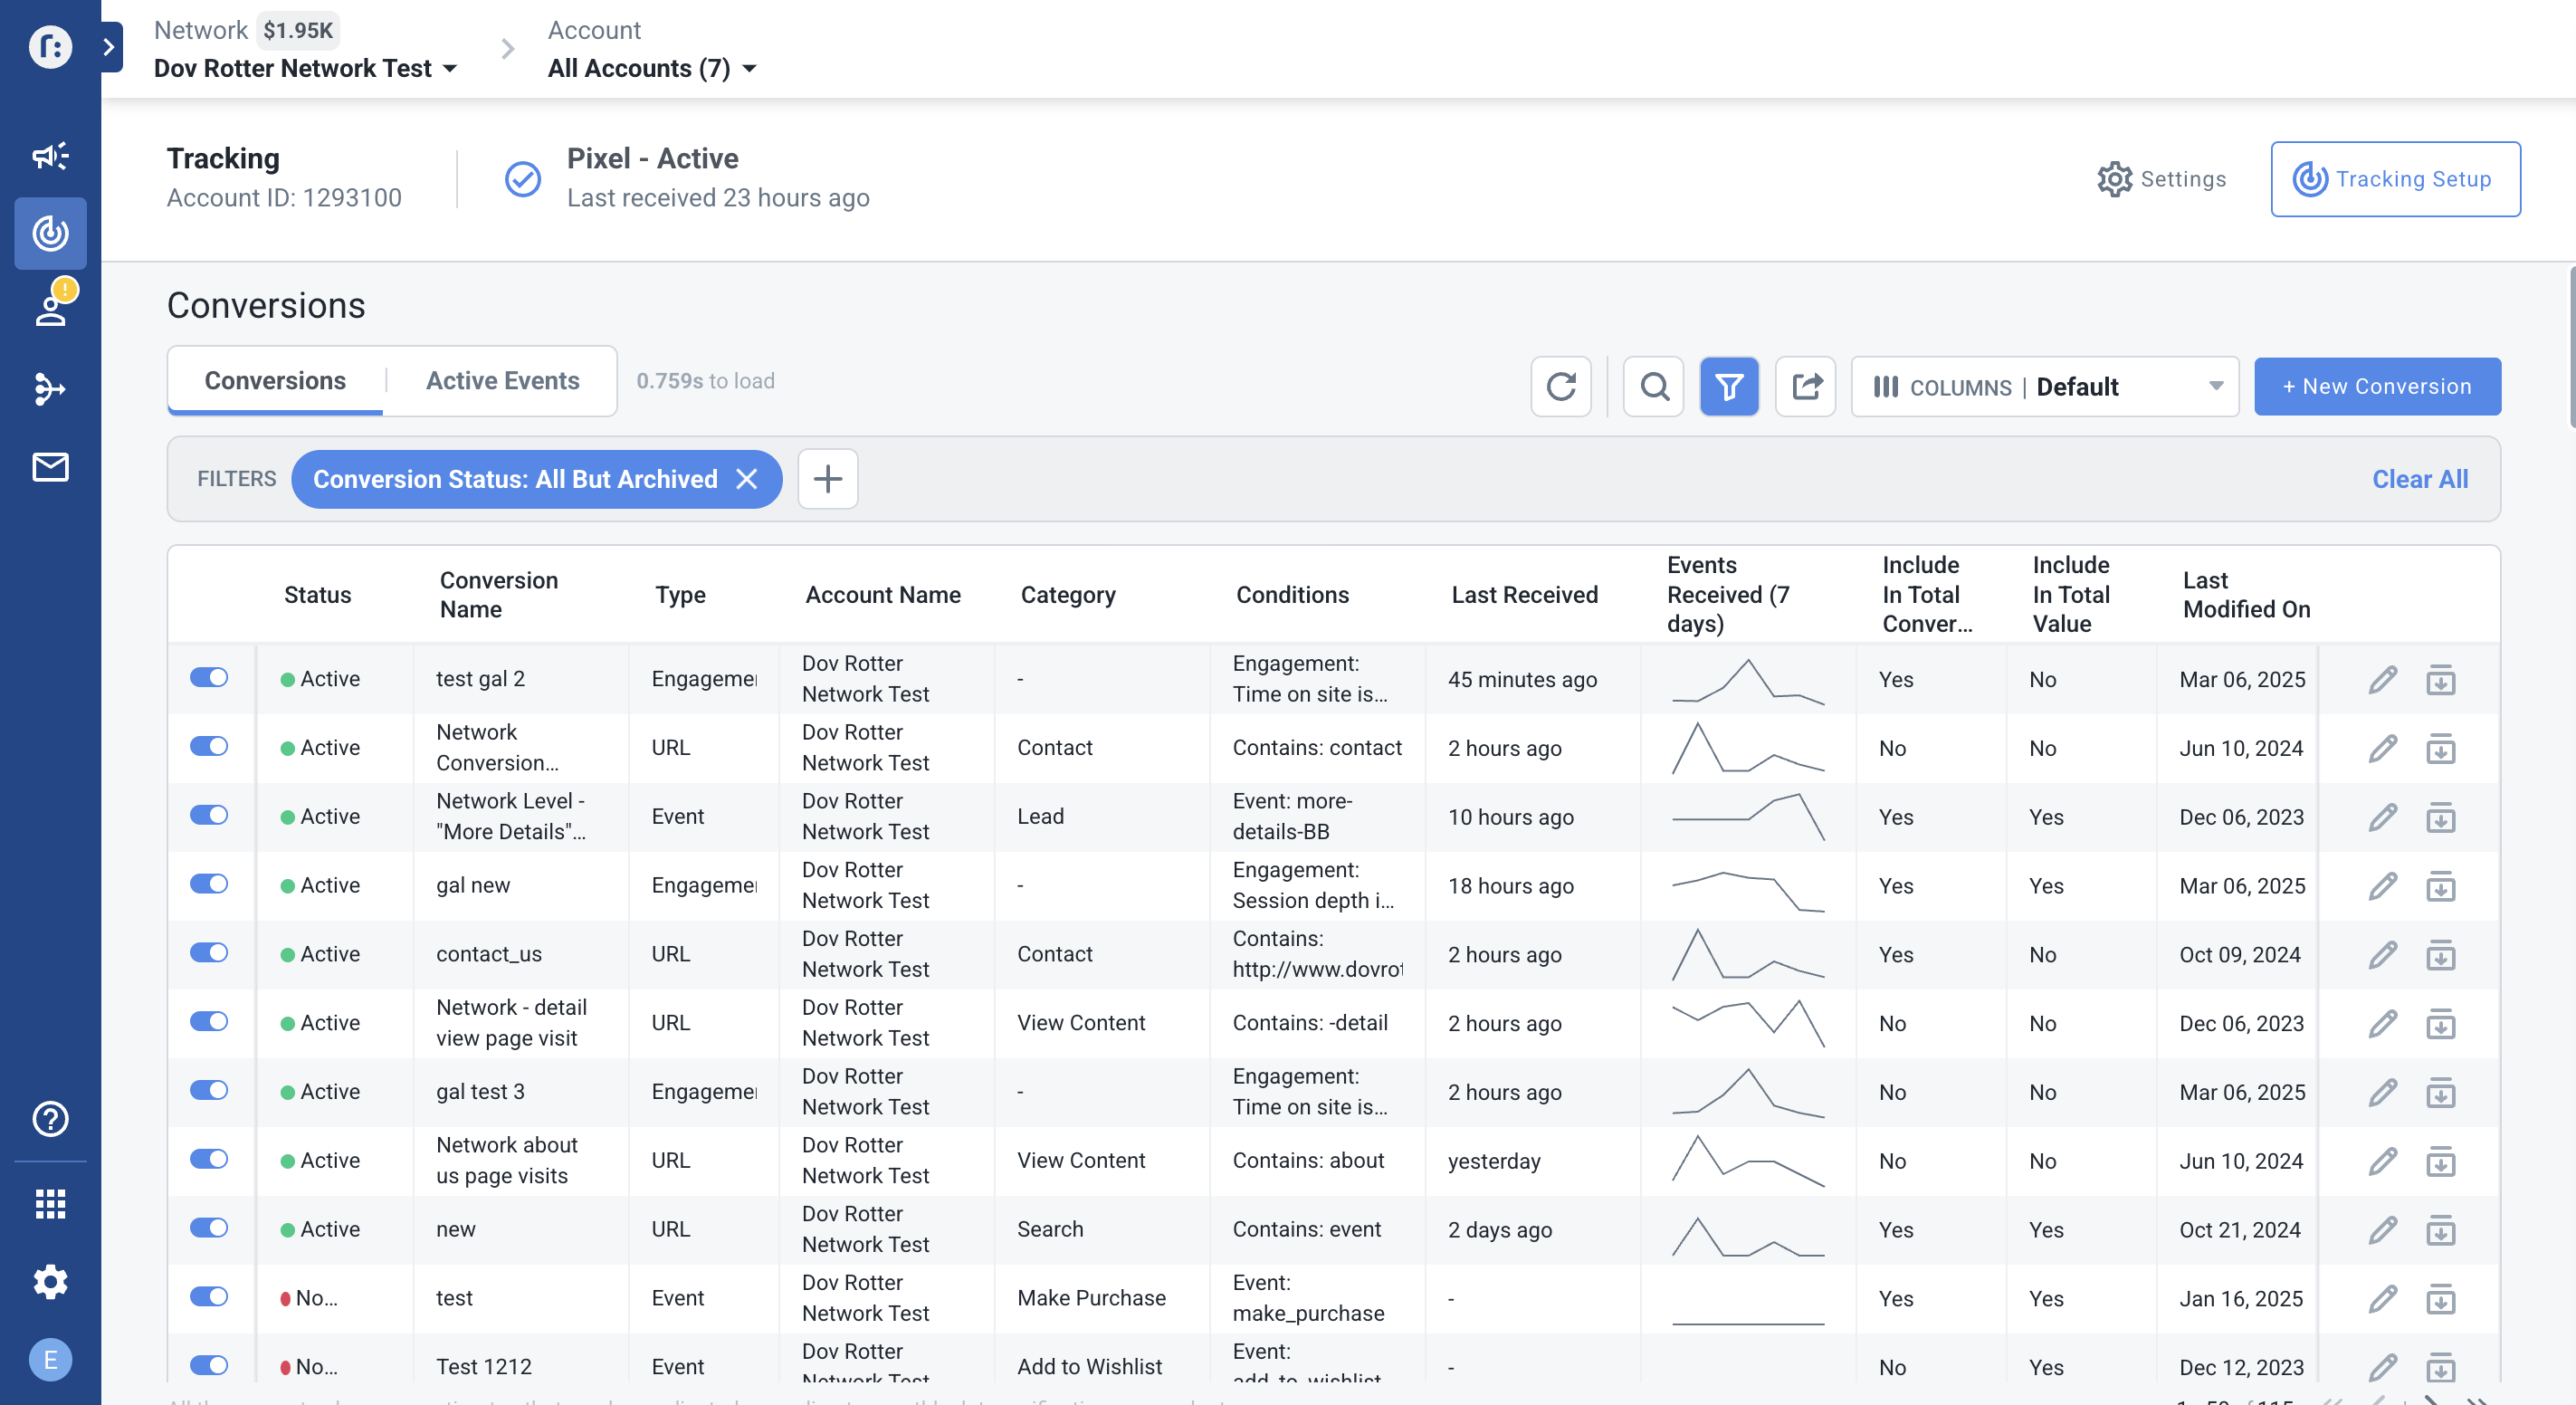Click the refresh conversions icon
The width and height of the screenshot is (2576, 1405).
[x=1560, y=387]
